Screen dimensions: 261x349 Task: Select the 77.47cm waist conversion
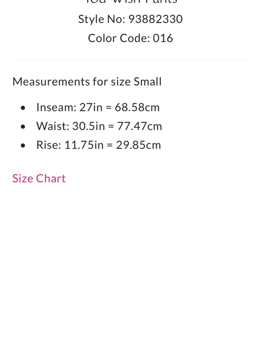click(140, 126)
